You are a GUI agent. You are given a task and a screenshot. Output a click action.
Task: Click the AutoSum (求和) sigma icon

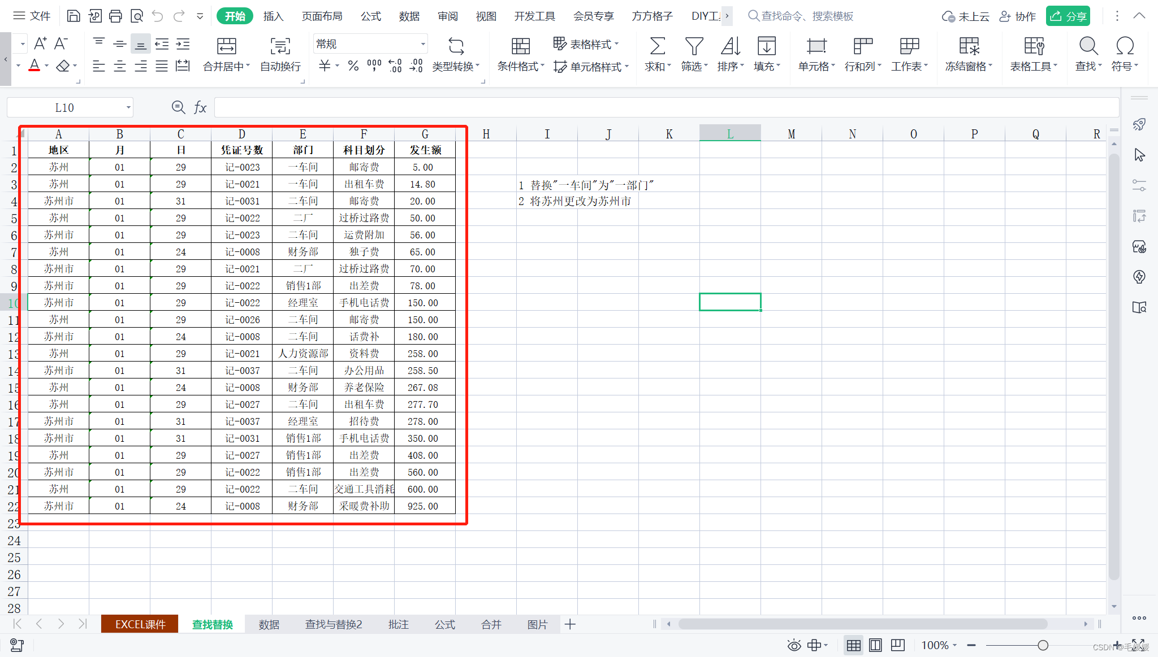657,46
